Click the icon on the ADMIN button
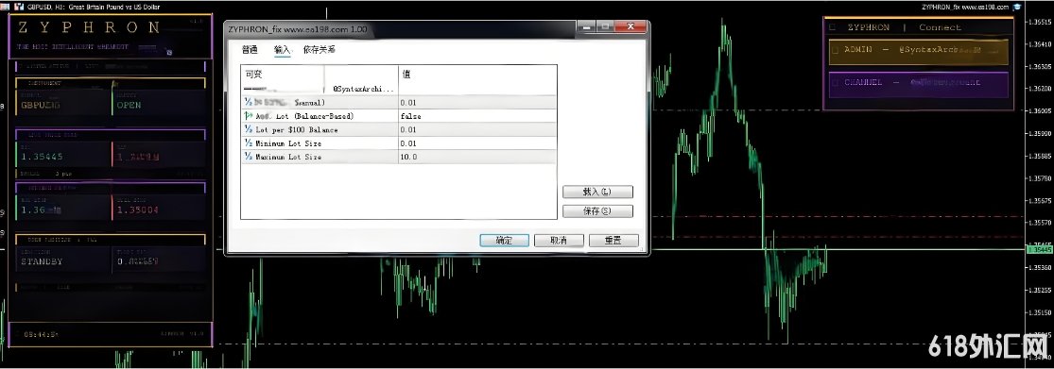Viewport: 1054px width, 369px height. 835,50
